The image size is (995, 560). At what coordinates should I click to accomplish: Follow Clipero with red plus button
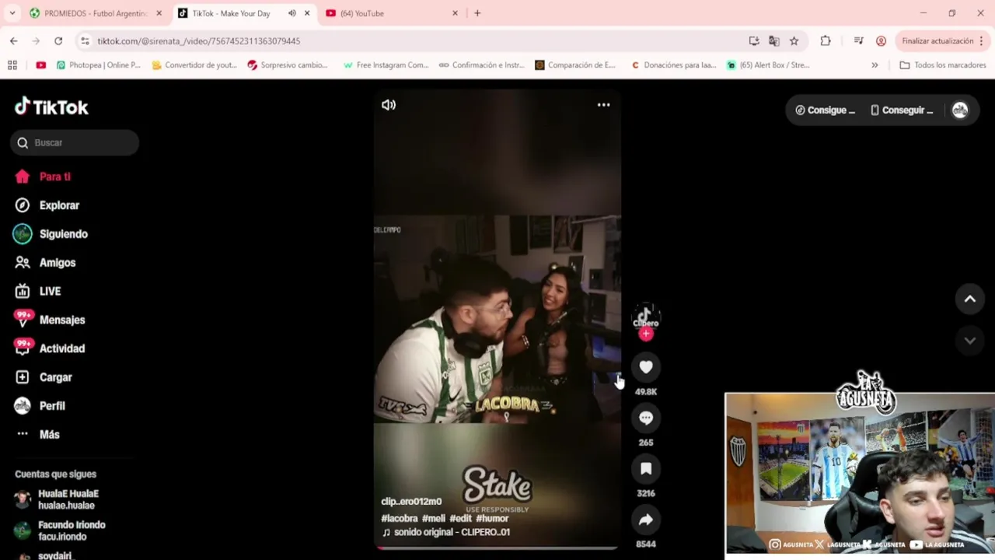click(646, 334)
